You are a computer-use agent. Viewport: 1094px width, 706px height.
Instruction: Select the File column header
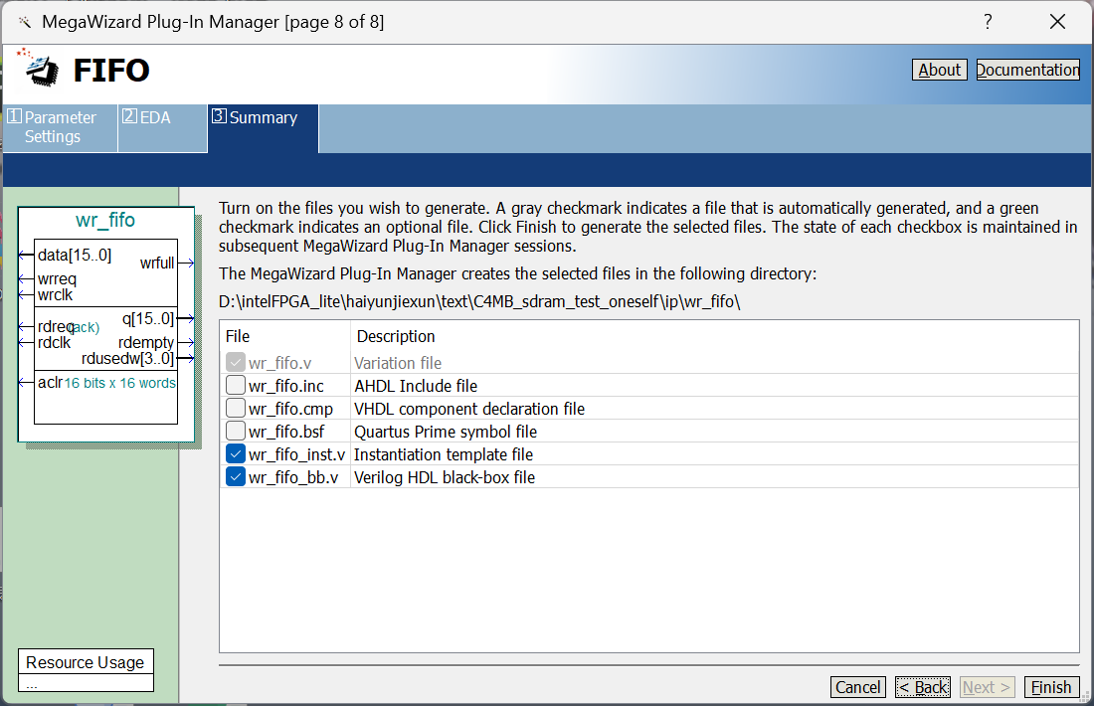238,336
